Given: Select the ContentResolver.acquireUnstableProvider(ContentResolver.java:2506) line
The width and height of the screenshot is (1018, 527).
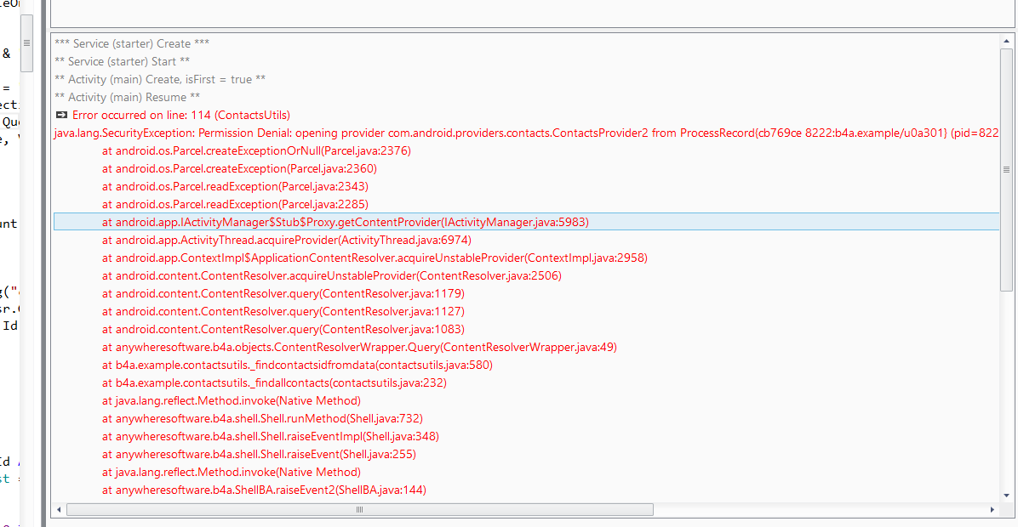Looking at the screenshot, I should (332, 275).
